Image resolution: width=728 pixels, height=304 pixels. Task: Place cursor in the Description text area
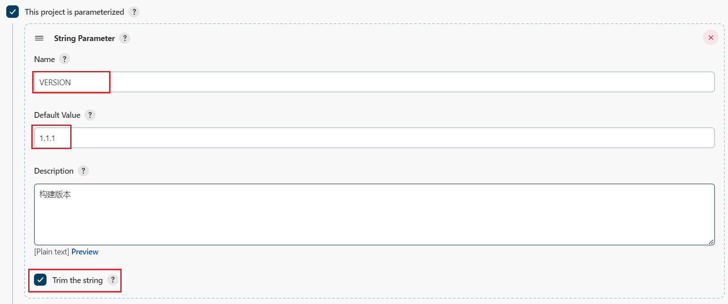coord(374,214)
